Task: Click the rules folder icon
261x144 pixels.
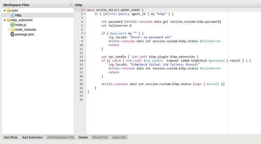Action: 8,10
